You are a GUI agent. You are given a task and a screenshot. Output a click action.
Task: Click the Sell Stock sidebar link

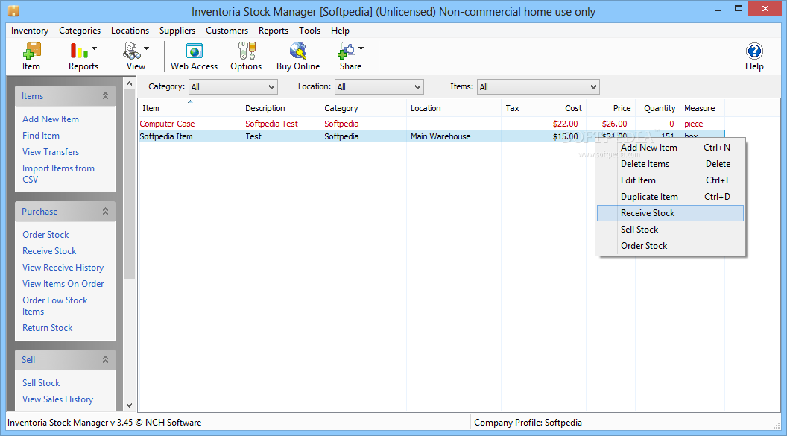41,383
